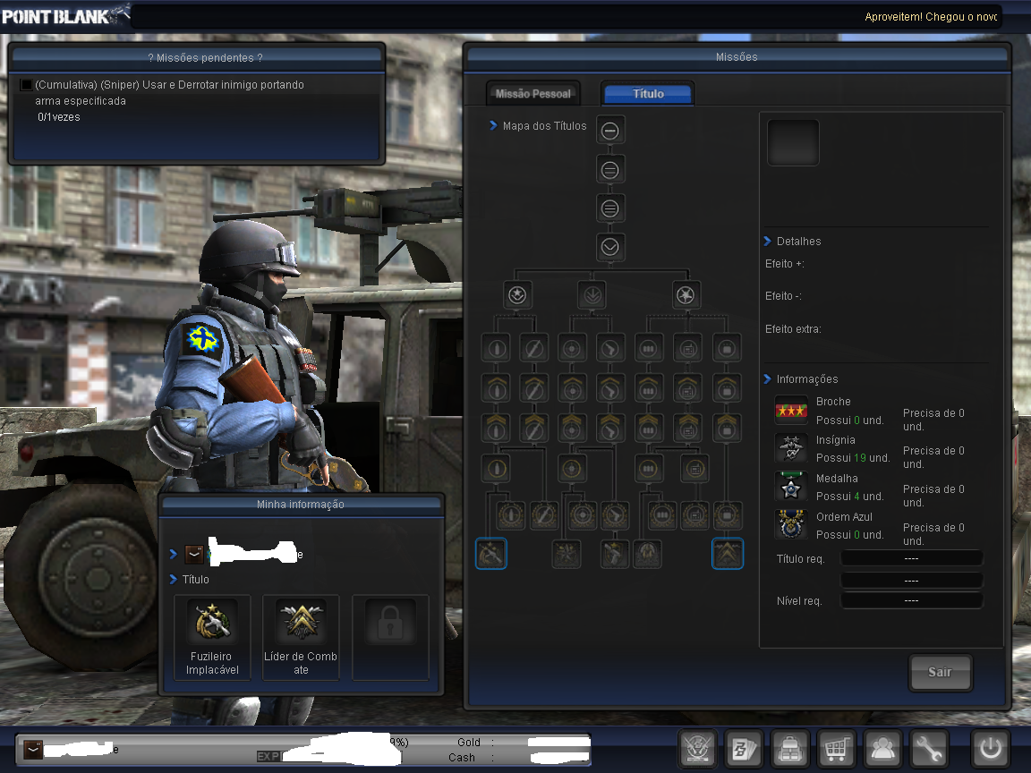Click the locked third title slot
The width and height of the screenshot is (1031, 773).
click(x=390, y=637)
